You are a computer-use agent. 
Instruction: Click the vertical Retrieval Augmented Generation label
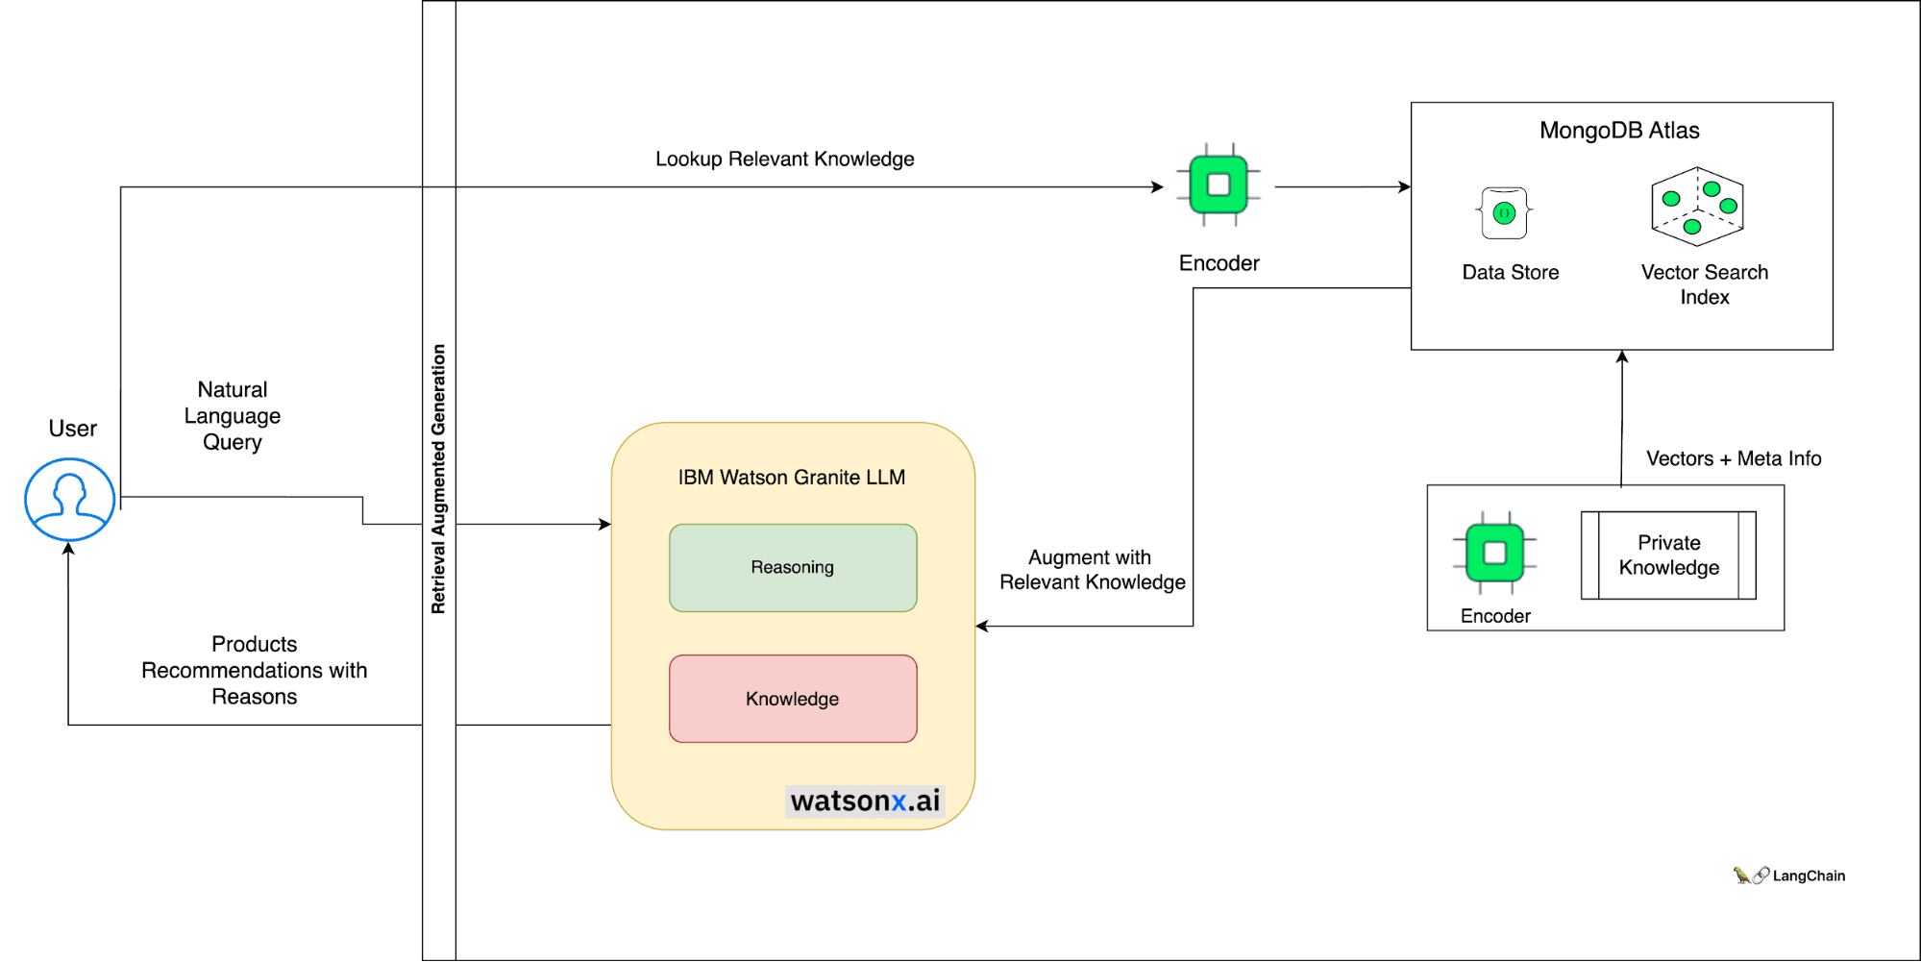point(439,479)
